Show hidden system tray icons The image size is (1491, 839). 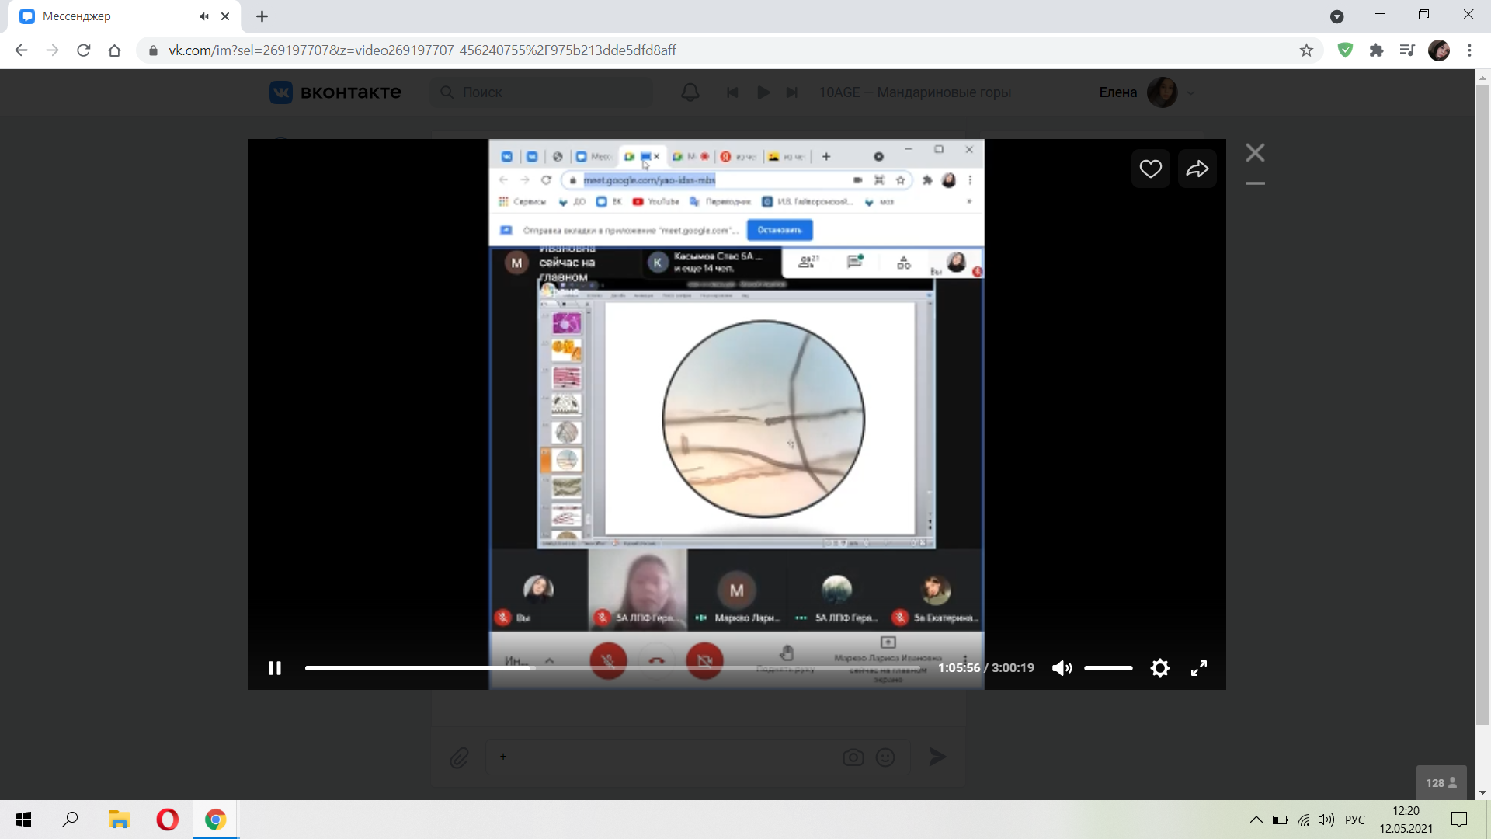tap(1256, 820)
